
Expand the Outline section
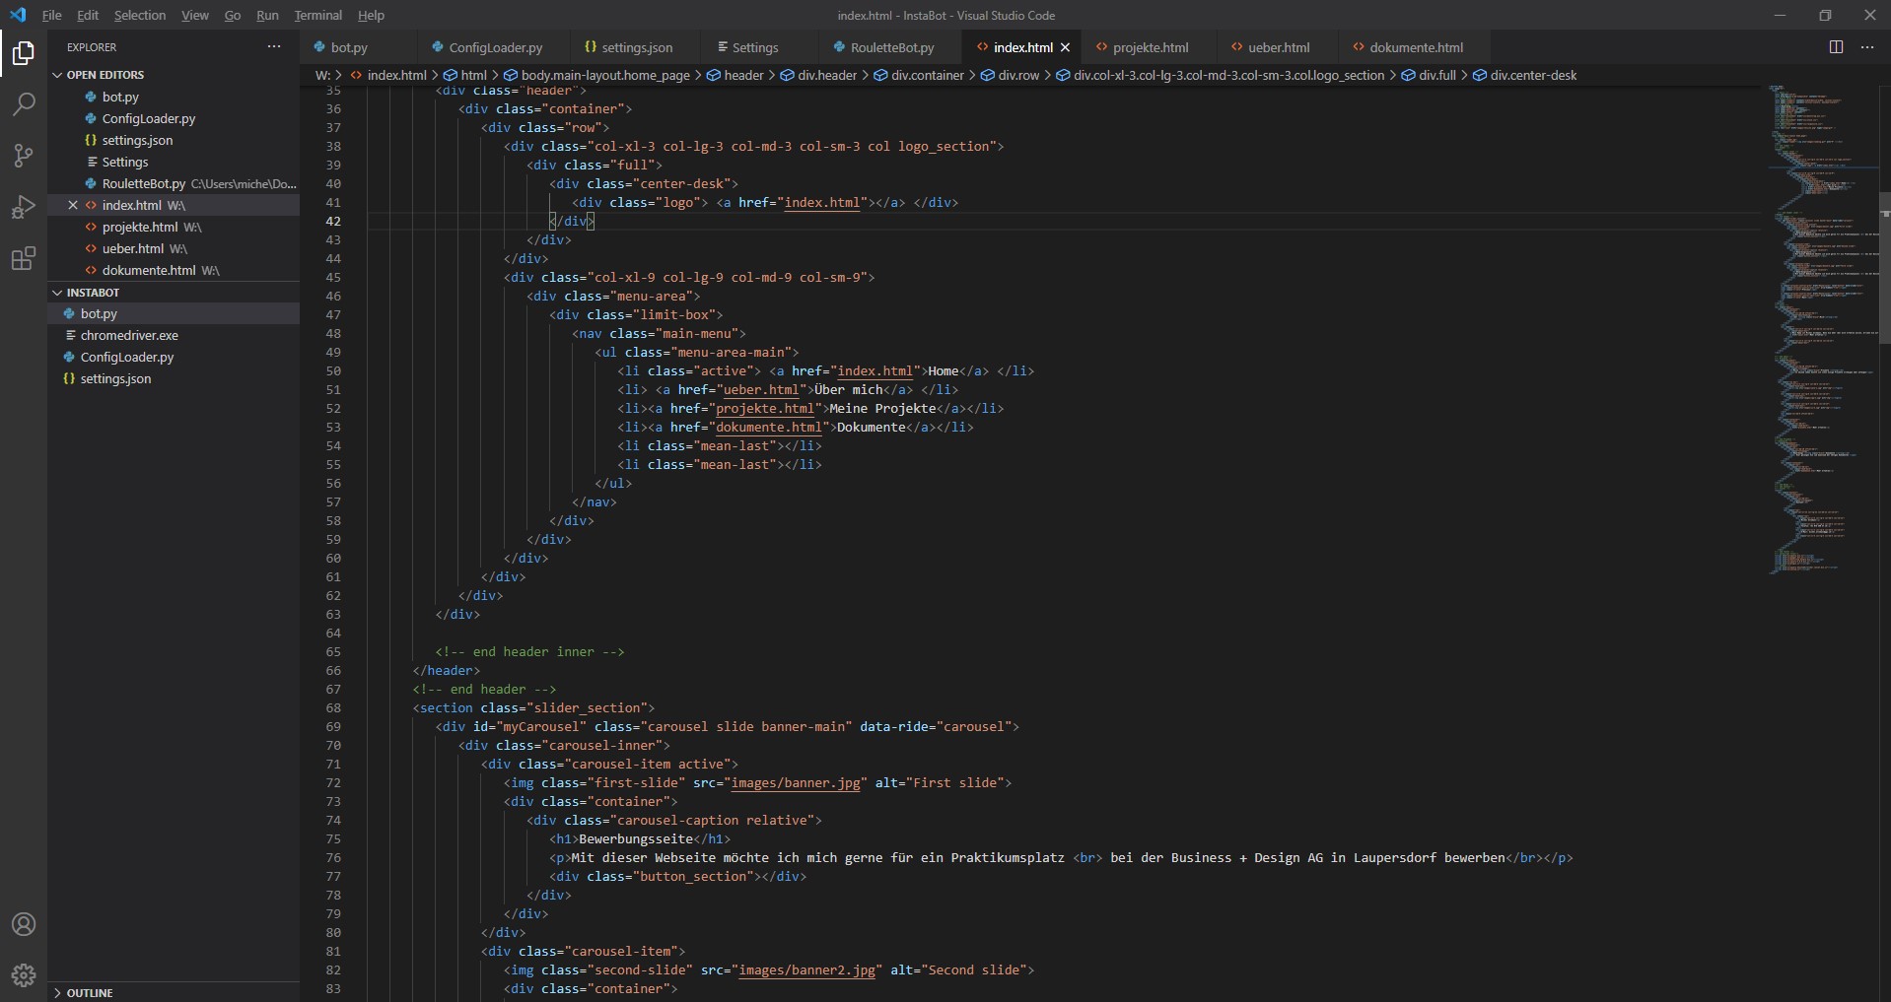tap(58, 992)
